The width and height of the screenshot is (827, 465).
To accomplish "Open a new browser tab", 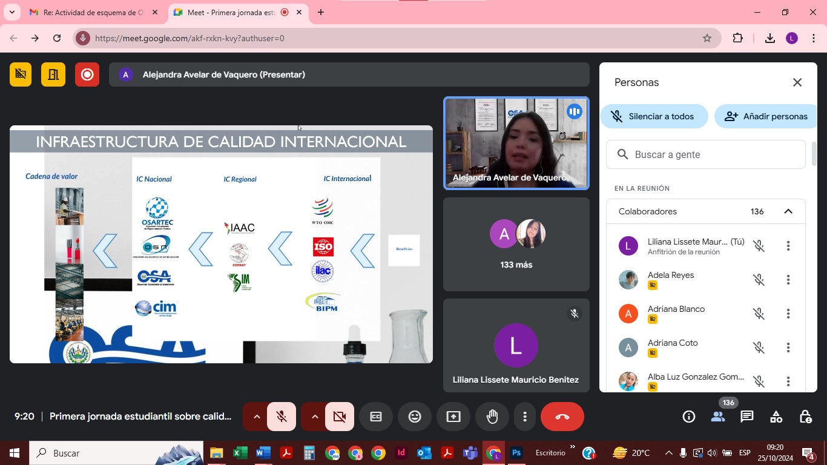I will [x=321, y=12].
